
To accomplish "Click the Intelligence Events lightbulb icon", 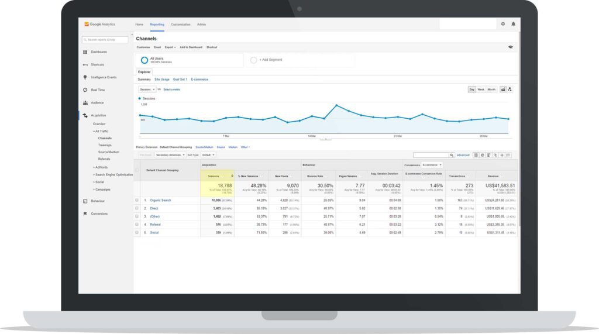I will pyautogui.click(x=85, y=77).
